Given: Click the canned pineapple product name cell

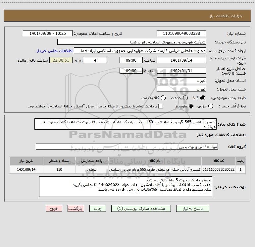Looking at the screenshot, I should 155,169.
